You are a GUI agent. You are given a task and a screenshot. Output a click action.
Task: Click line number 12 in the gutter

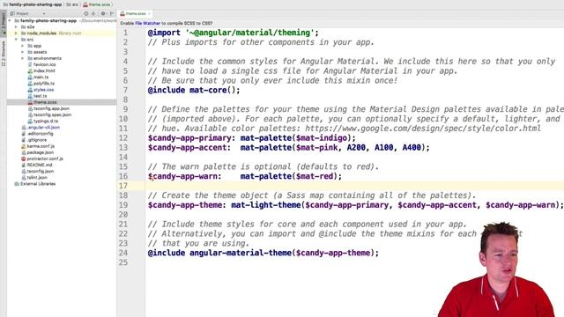click(123, 138)
